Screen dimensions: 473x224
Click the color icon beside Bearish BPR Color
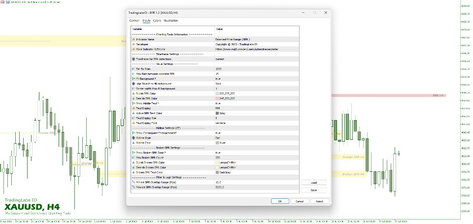click(x=134, y=98)
